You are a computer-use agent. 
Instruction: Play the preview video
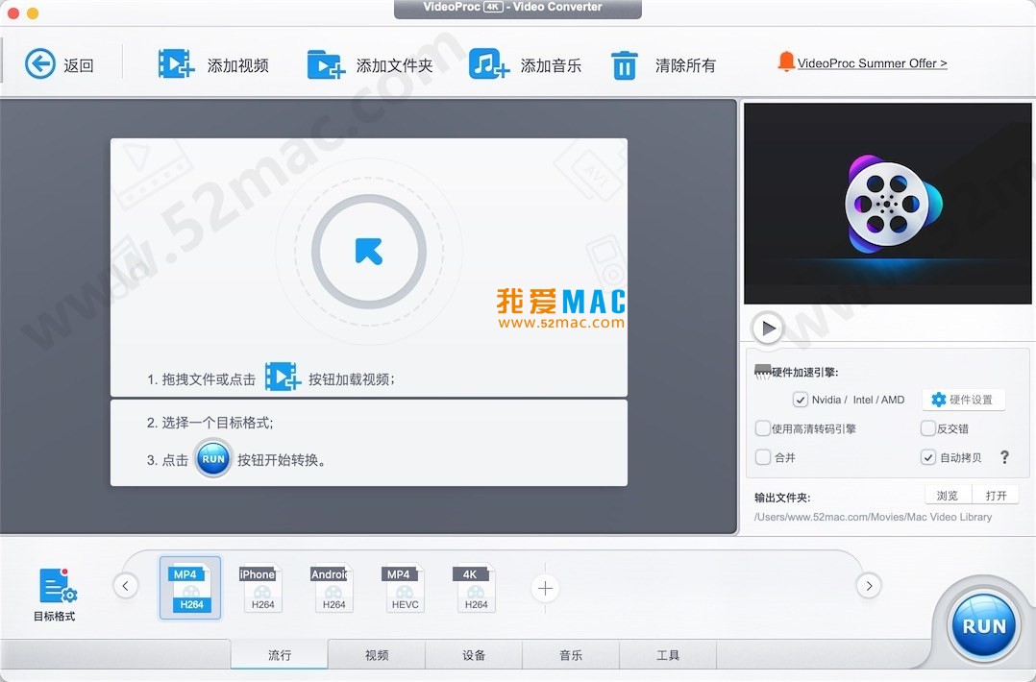[768, 328]
